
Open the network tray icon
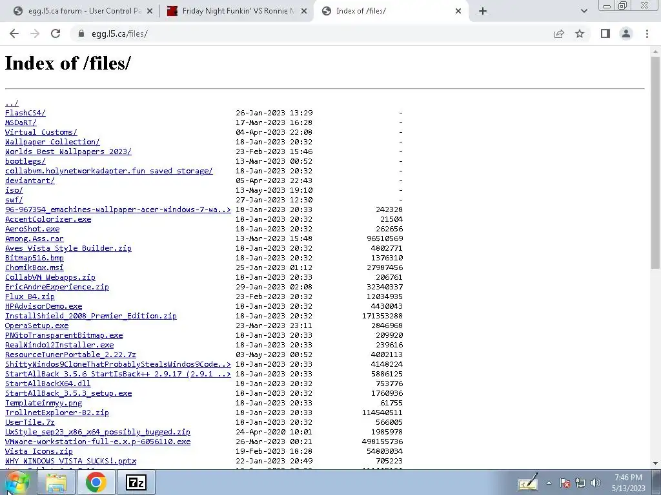580,483
